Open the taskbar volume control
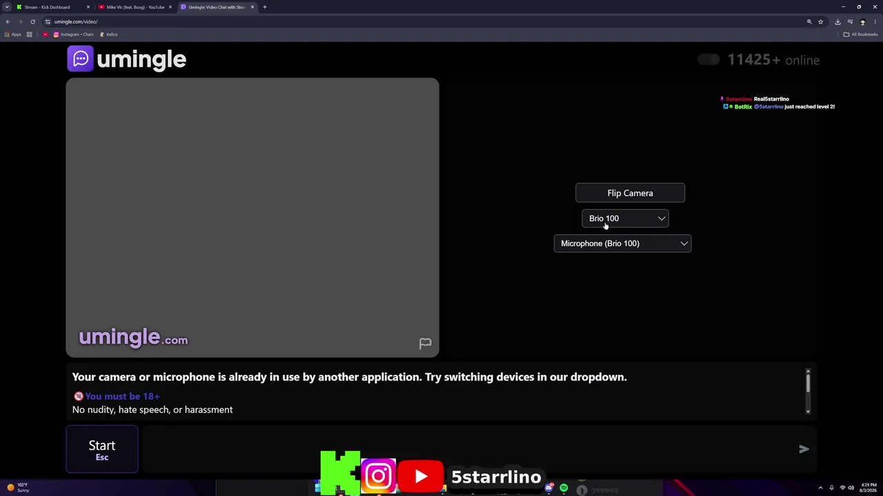This screenshot has height=496, width=883. (851, 488)
